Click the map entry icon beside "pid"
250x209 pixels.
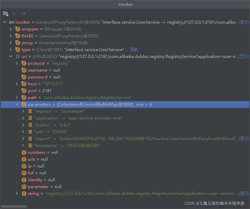(x=30, y=132)
